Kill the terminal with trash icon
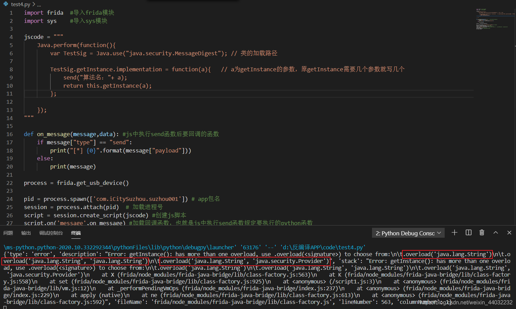516x309 pixels. pyautogui.click(x=482, y=233)
